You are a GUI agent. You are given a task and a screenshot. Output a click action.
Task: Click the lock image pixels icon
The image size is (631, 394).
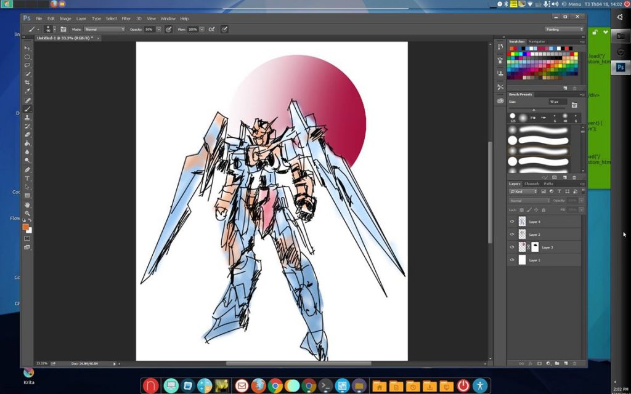529,210
